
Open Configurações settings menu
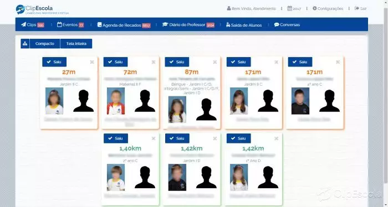click(328, 9)
